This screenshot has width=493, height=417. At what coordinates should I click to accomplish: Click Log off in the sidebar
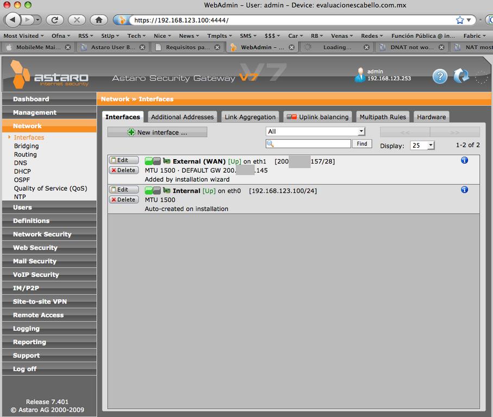(49, 369)
